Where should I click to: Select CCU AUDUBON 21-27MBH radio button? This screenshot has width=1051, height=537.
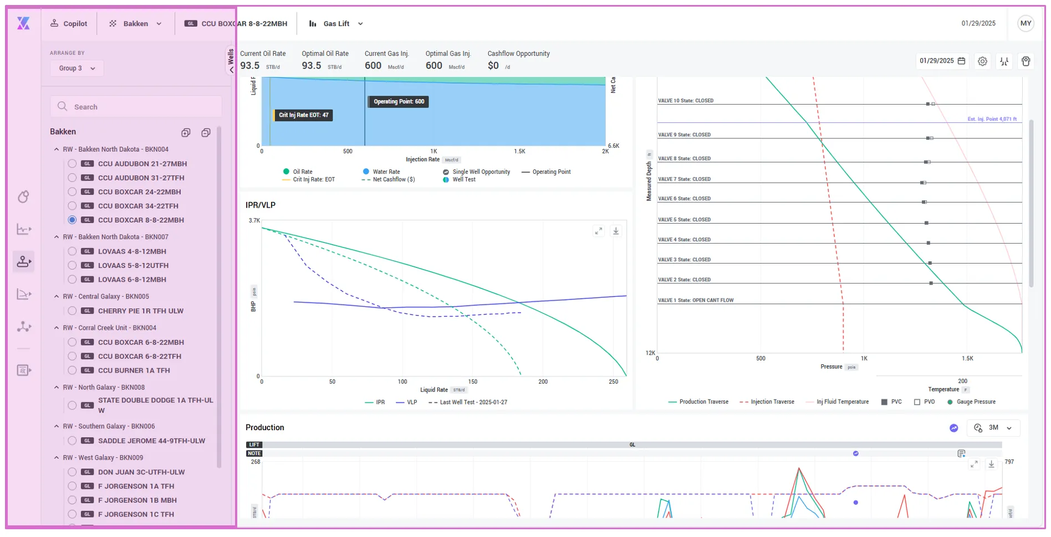click(72, 164)
